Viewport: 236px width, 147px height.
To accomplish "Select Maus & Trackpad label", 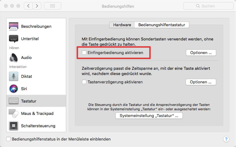I will 37,113.
